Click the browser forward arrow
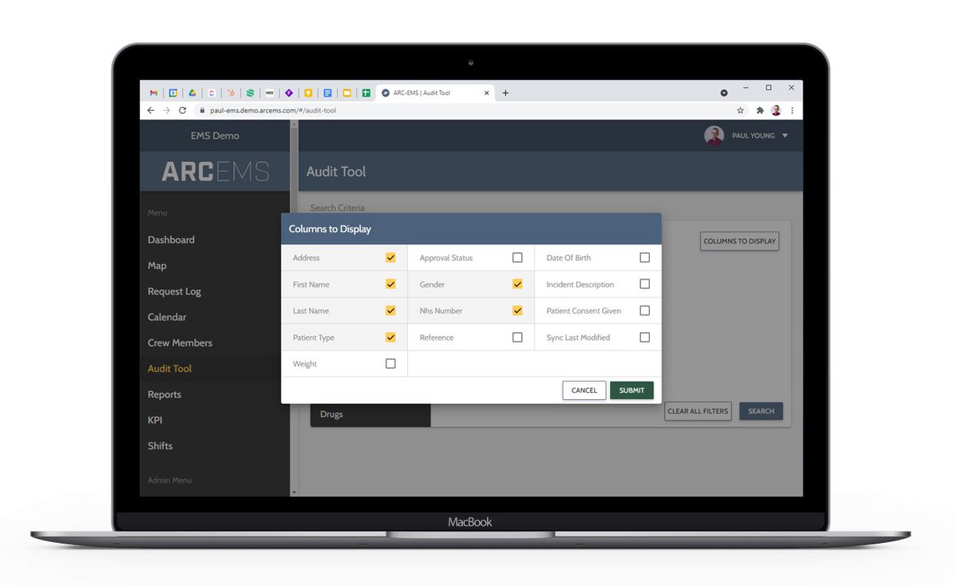Viewport: 958px width, 586px height. tap(166, 110)
